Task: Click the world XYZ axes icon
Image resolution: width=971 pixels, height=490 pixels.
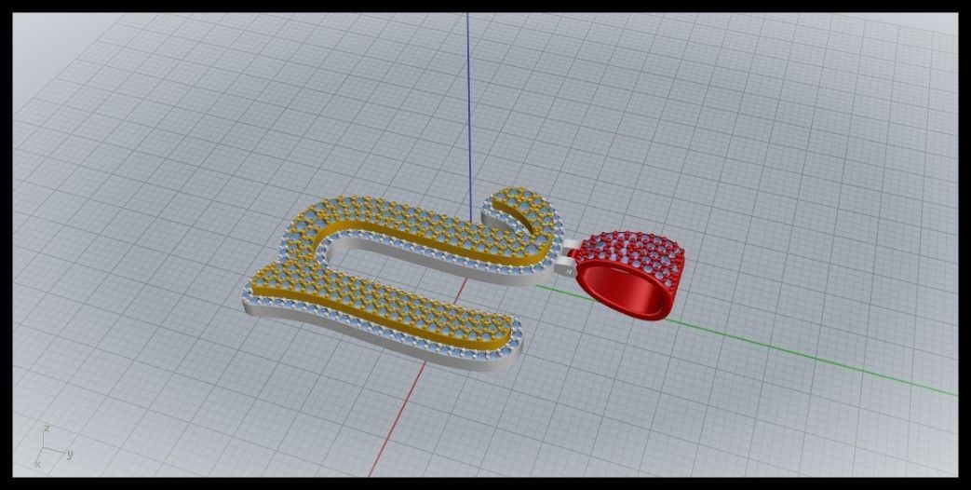Action: click(53, 446)
